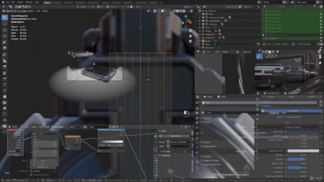
Task: Click the Assign button in material slots
Action: pos(271,97)
